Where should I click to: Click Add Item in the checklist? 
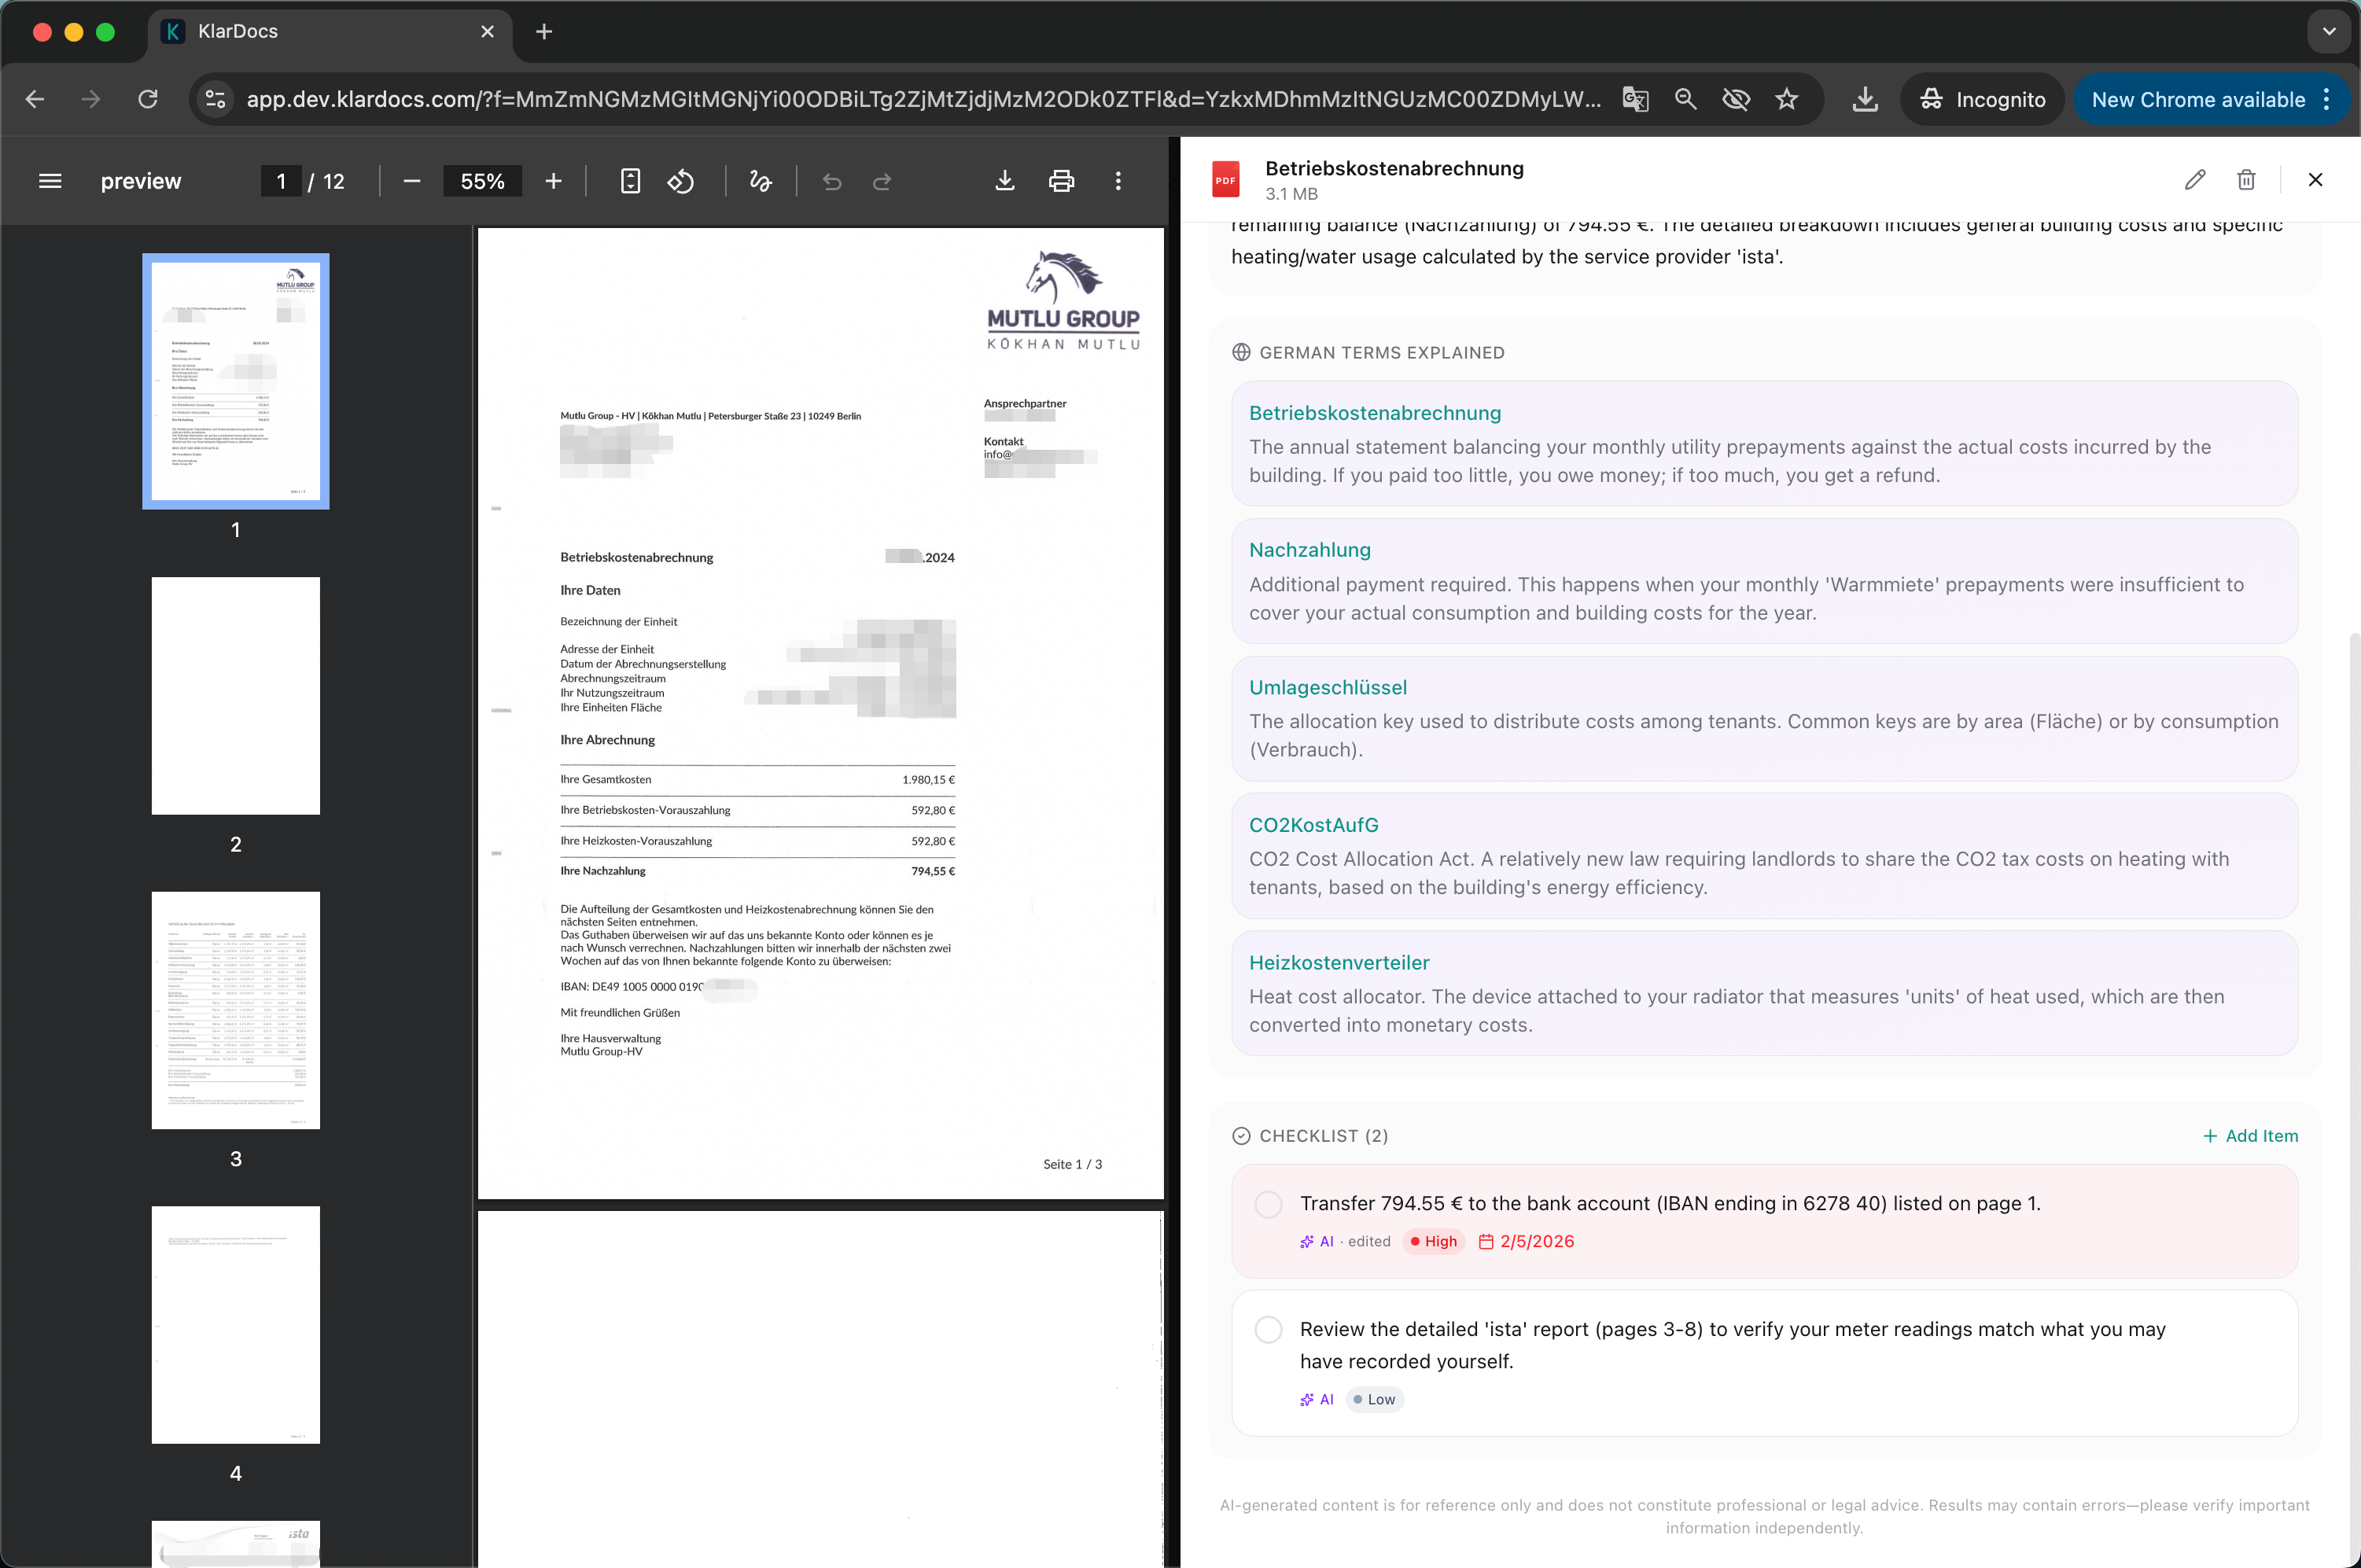[2250, 1136]
